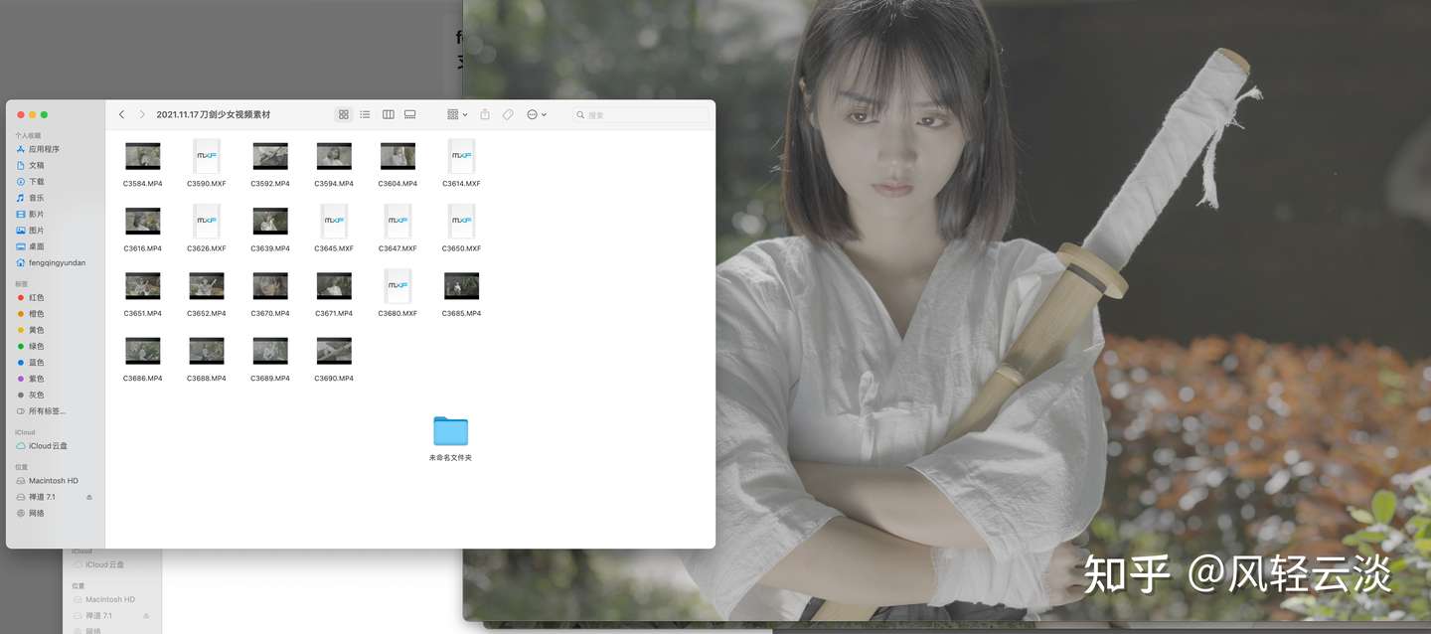Select the C3594.MP4 video thumbnail
Screen dimensions: 1431x634
coord(334,156)
